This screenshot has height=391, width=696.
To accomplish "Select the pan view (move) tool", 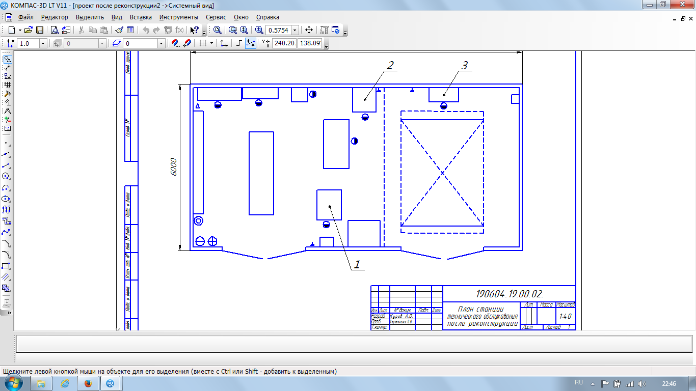I will pyautogui.click(x=309, y=31).
